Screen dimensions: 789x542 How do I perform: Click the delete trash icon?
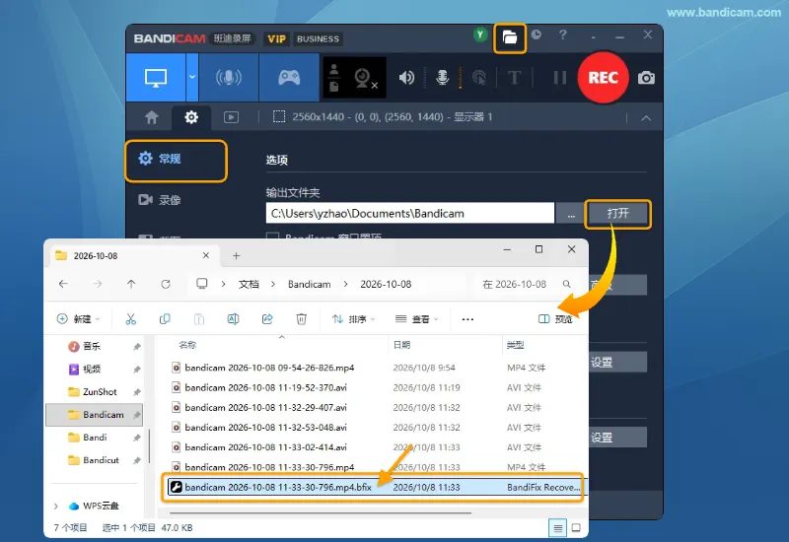pos(302,319)
